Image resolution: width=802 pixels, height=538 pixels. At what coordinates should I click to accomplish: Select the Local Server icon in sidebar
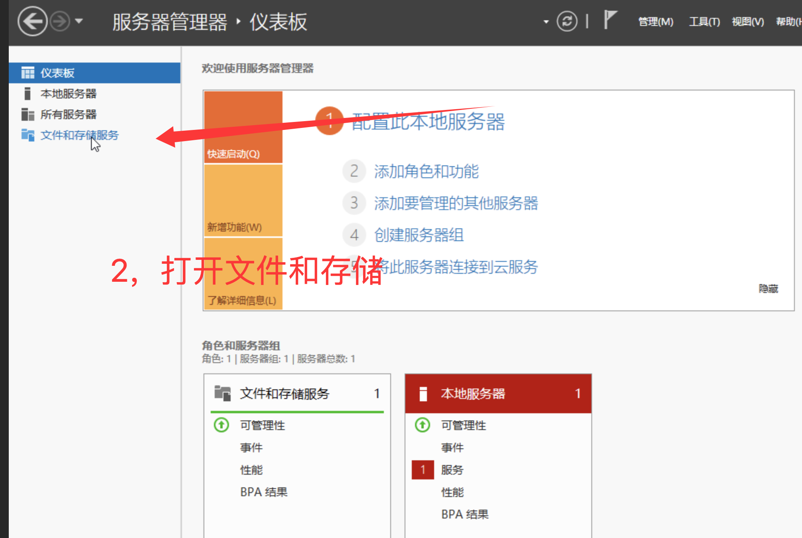(28, 94)
